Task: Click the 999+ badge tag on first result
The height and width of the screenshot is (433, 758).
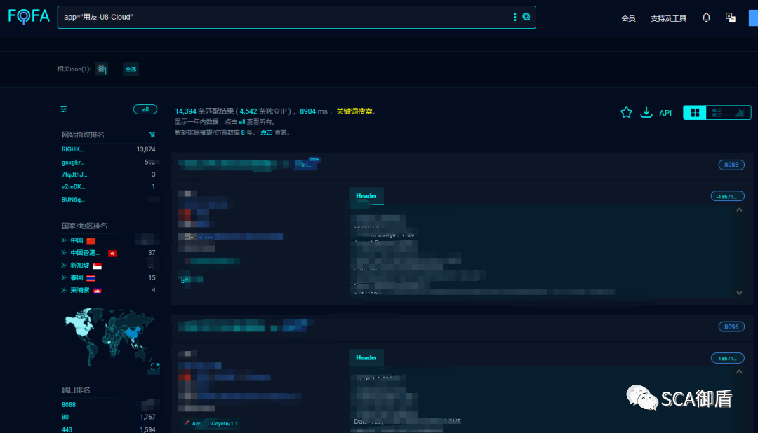Action: 314,159
